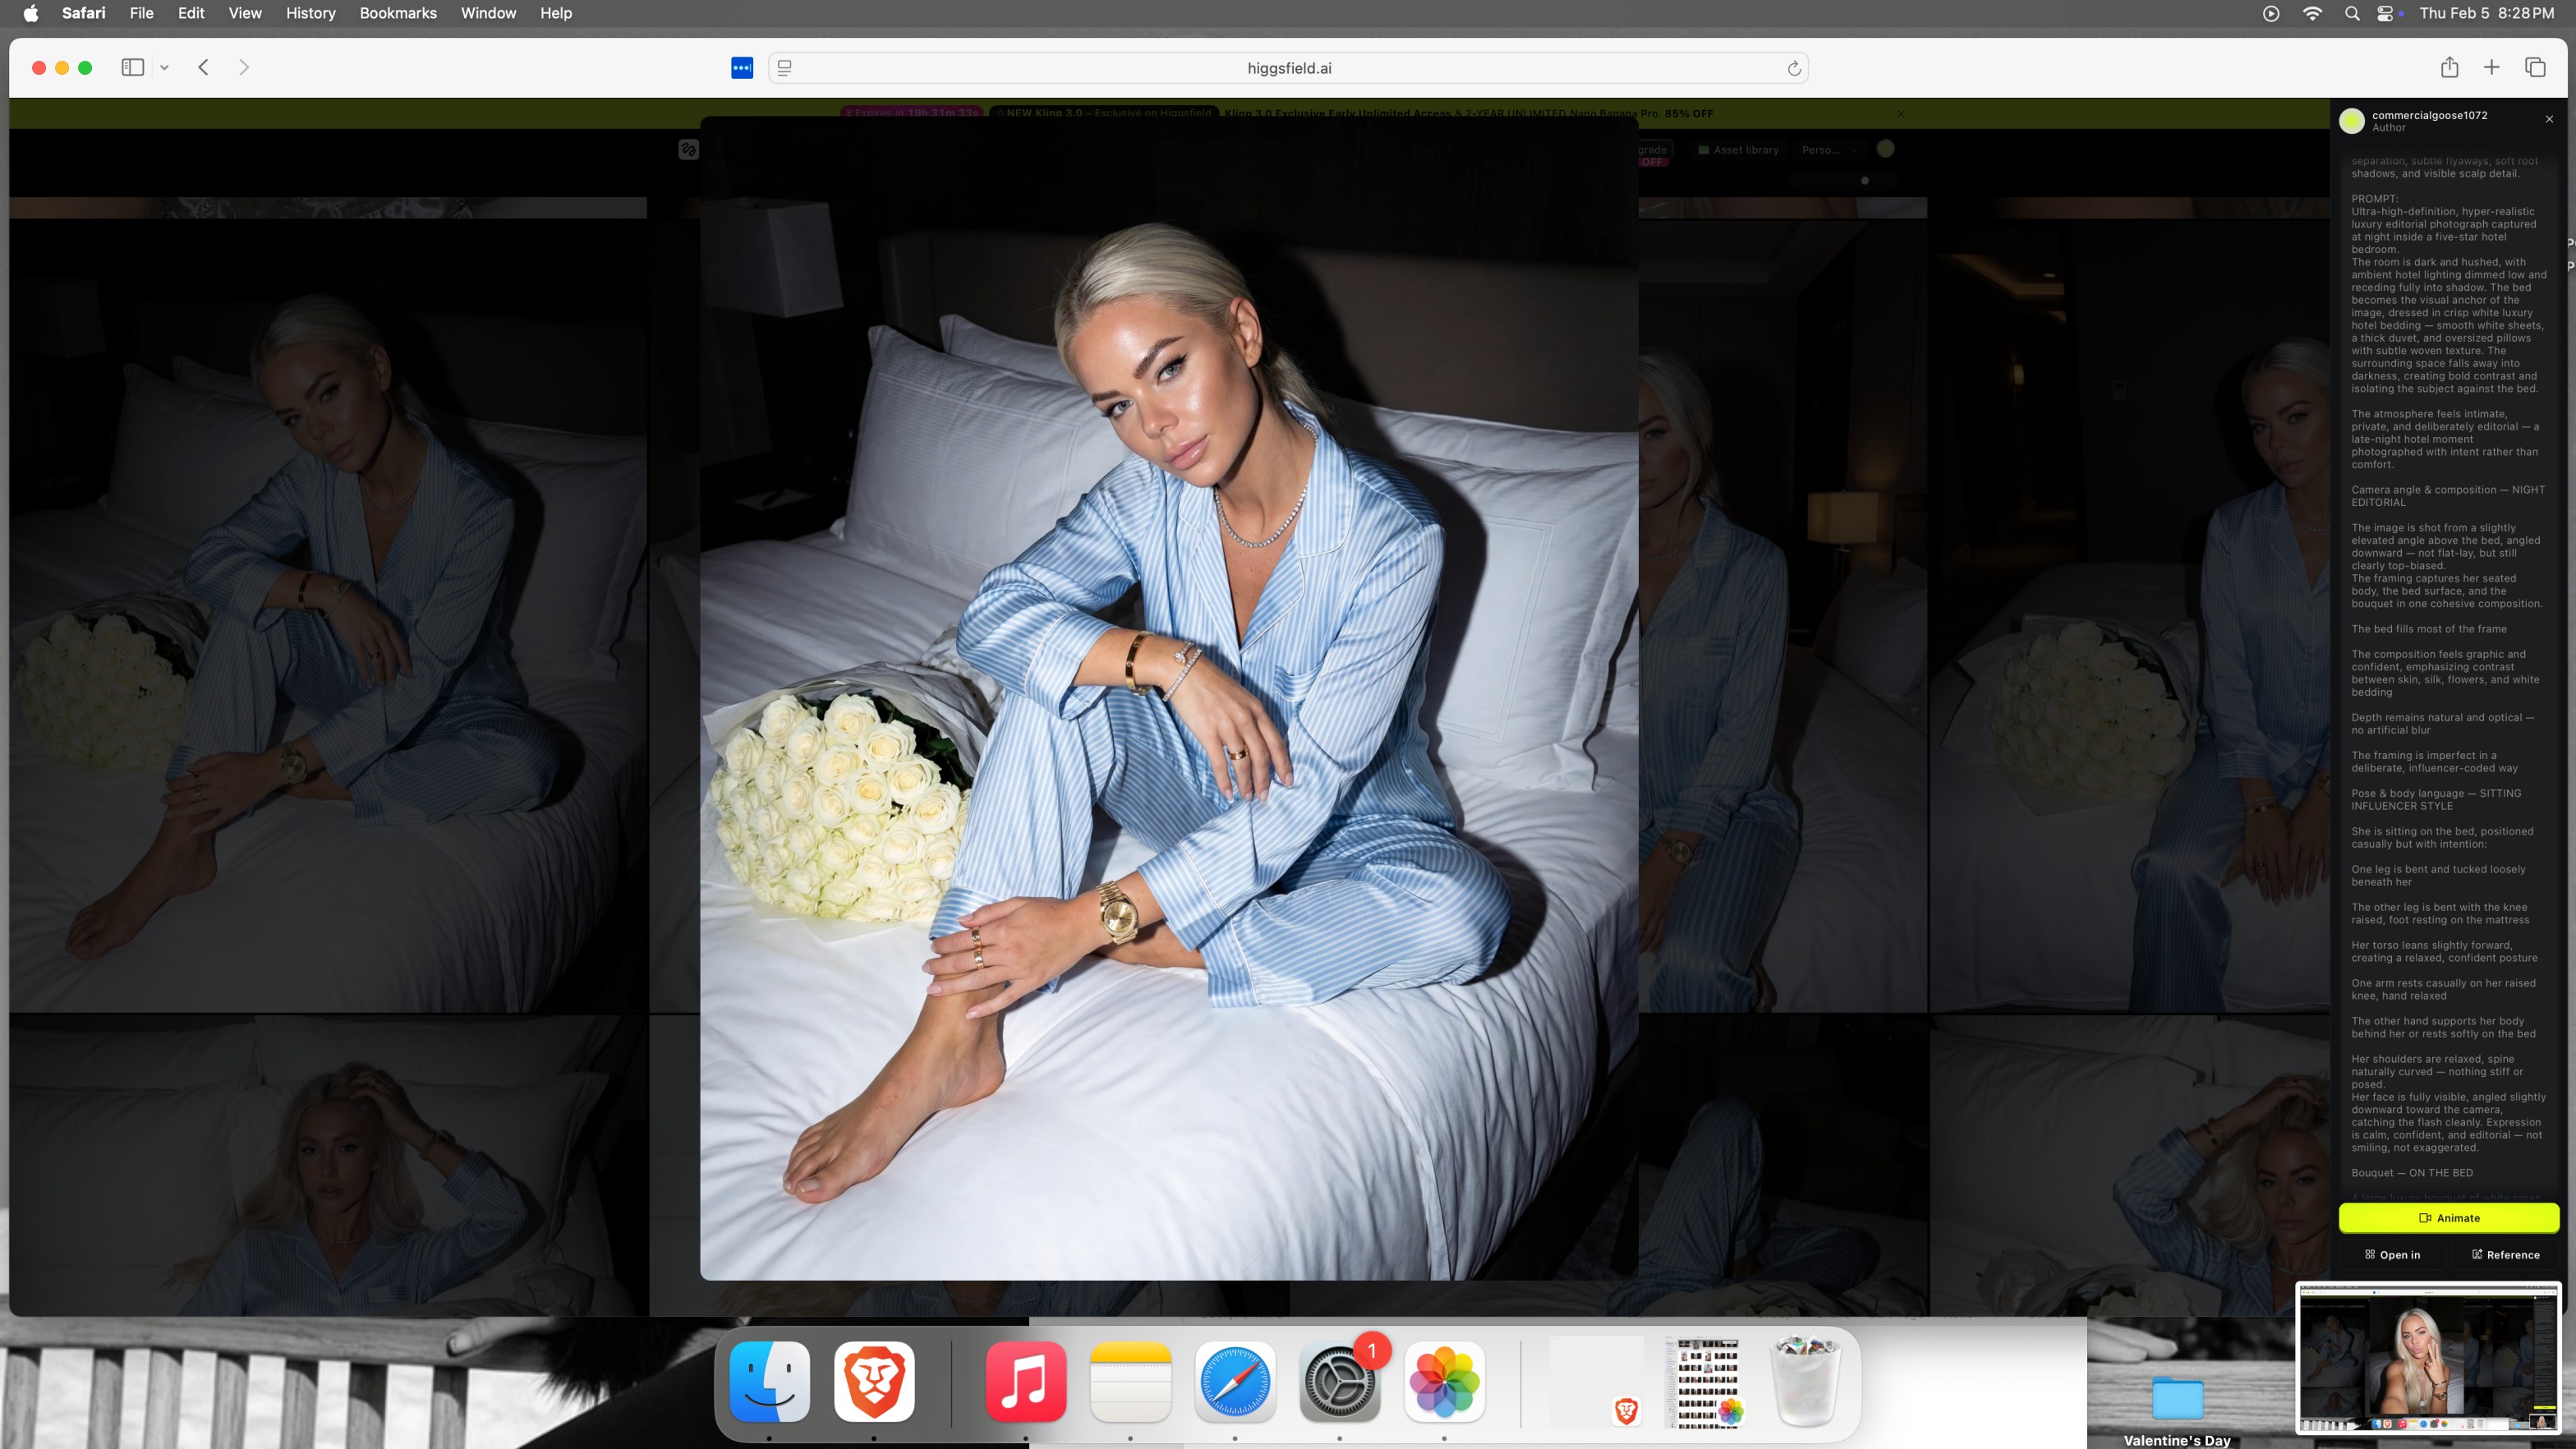Open the Brave browser in the Dock
This screenshot has width=2576, height=1449.
(x=874, y=1381)
